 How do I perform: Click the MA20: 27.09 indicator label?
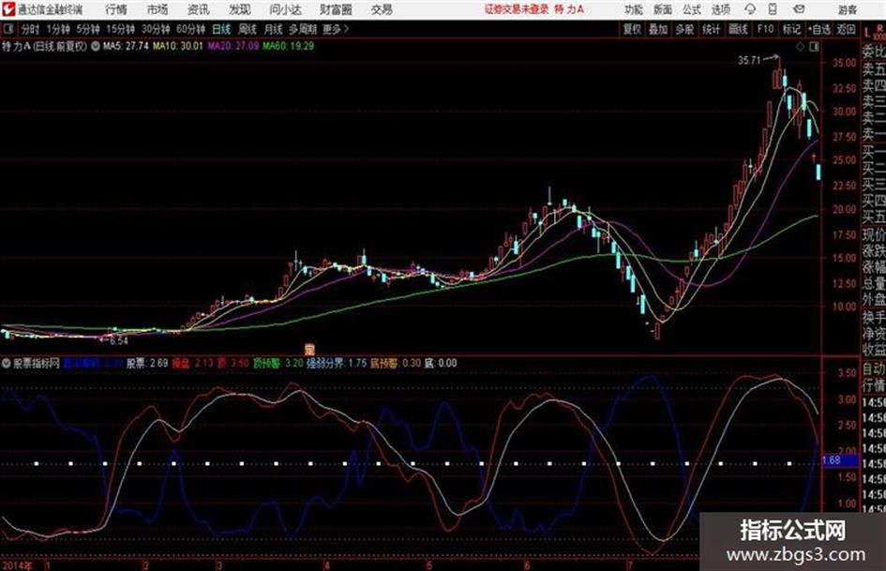pyautogui.click(x=233, y=46)
